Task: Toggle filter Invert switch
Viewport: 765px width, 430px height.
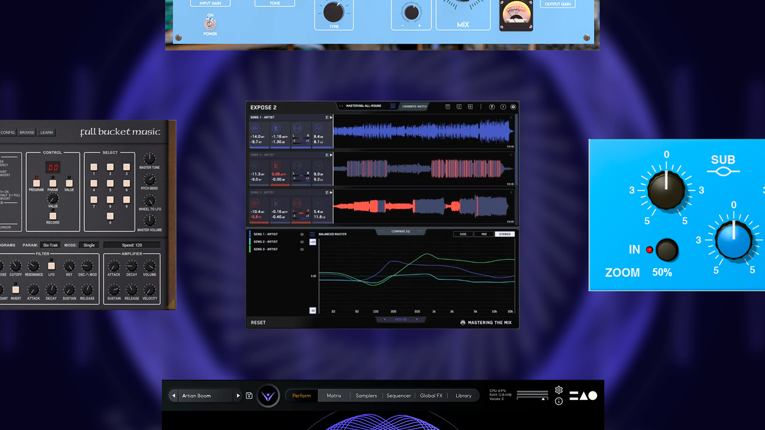Action: (16, 289)
